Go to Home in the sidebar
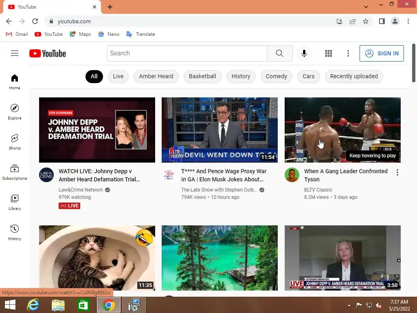The image size is (417, 313). pos(15,82)
